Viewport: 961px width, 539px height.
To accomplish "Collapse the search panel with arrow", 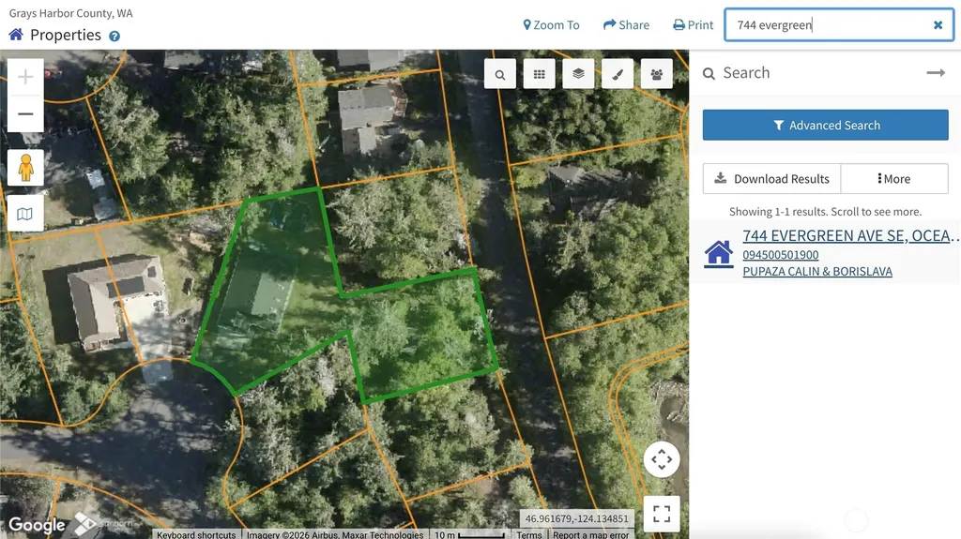I will tap(936, 73).
